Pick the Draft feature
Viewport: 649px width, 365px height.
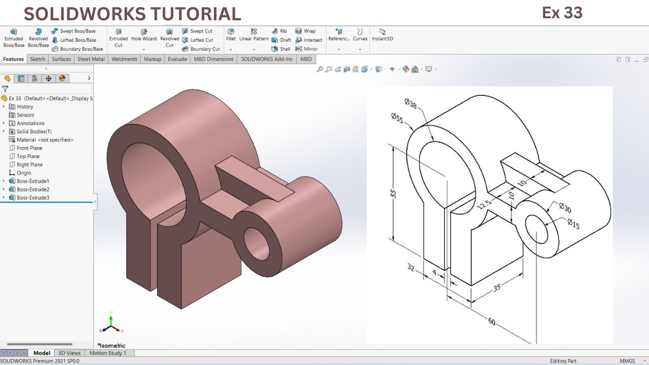[x=281, y=40]
